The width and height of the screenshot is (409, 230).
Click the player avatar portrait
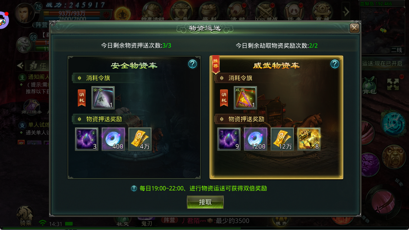point(25,13)
